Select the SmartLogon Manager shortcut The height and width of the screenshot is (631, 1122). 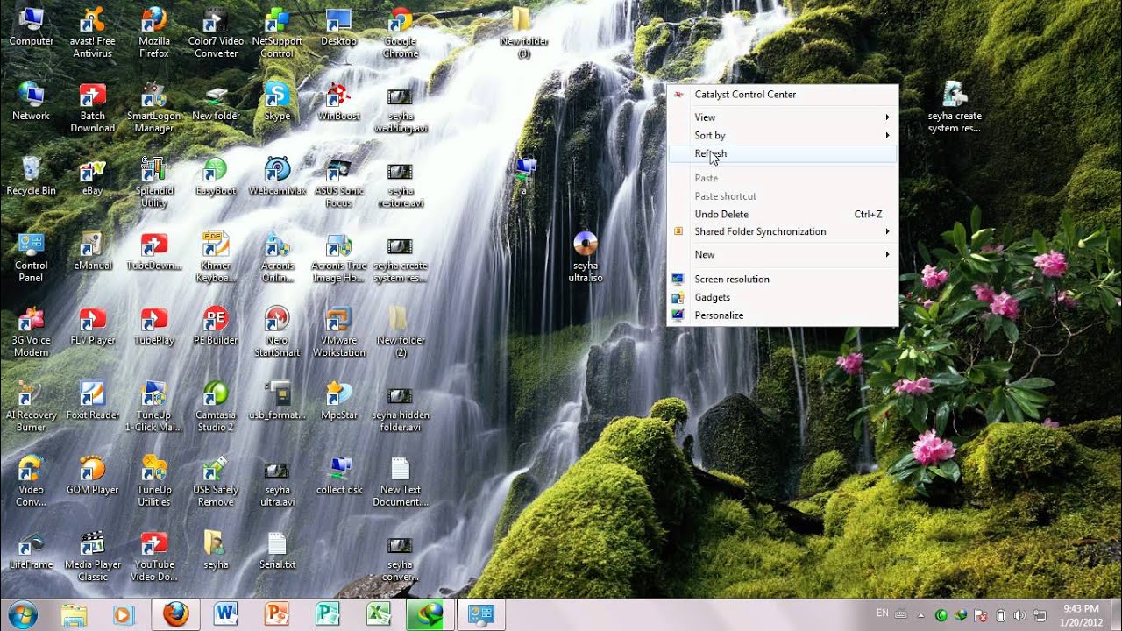coord(154,107)
